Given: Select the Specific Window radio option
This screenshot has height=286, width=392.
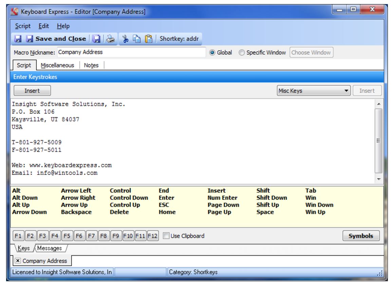Looking at the screenshot, I should pos(242,53).
